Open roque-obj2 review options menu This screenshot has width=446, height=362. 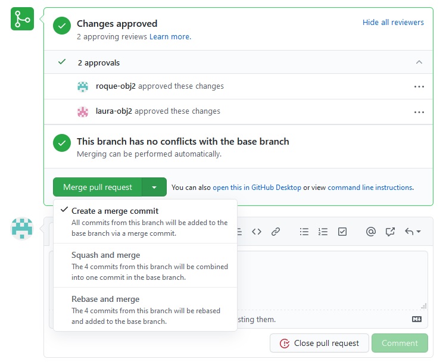coord(419,86)
